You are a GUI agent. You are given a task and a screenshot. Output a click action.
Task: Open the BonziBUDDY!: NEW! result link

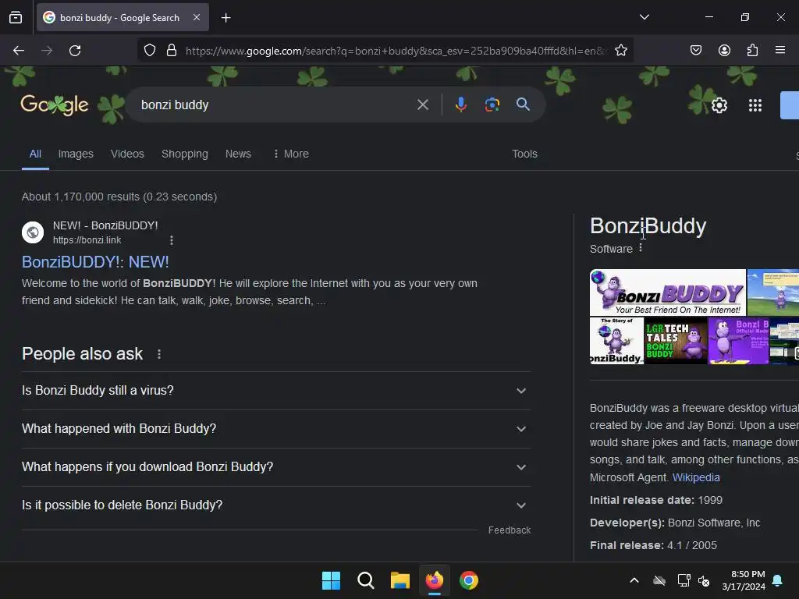coord(95,262)
